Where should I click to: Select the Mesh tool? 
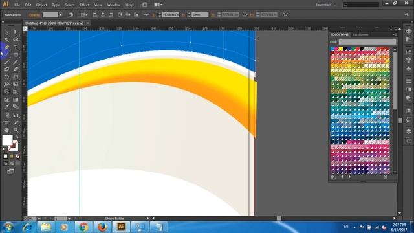coord(6,100)
